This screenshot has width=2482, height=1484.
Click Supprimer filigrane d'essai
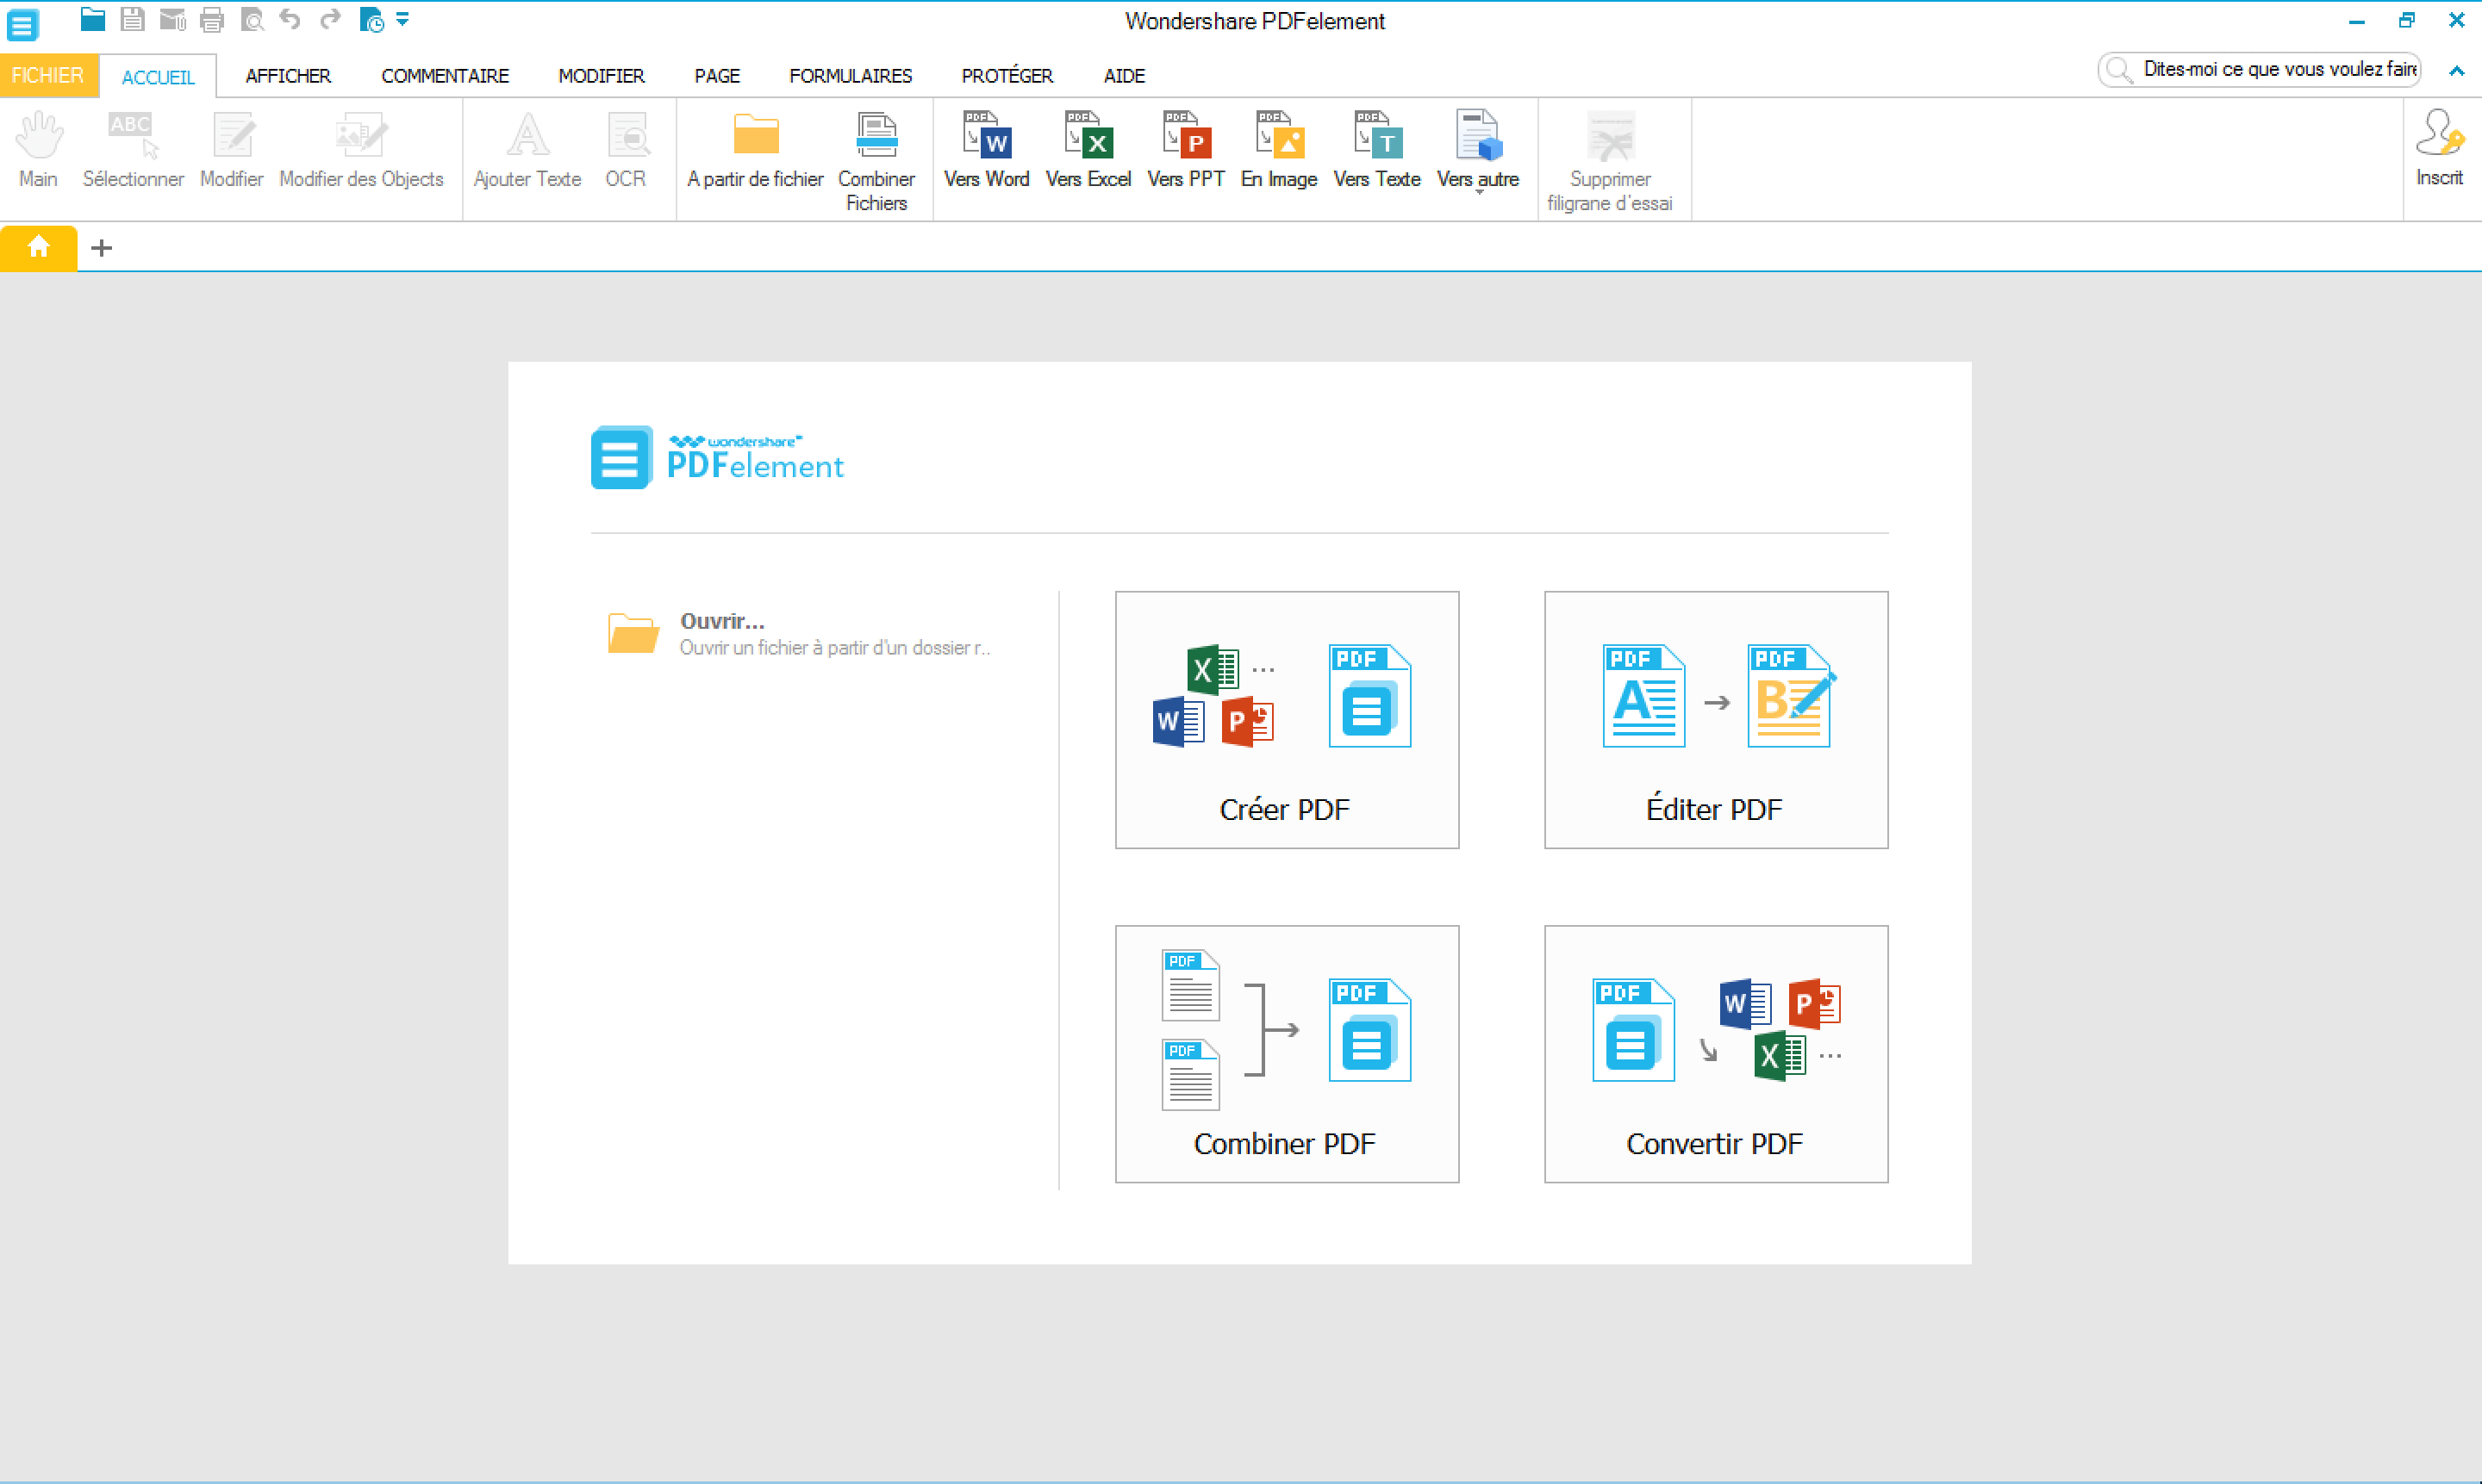tap(1611, 161)
